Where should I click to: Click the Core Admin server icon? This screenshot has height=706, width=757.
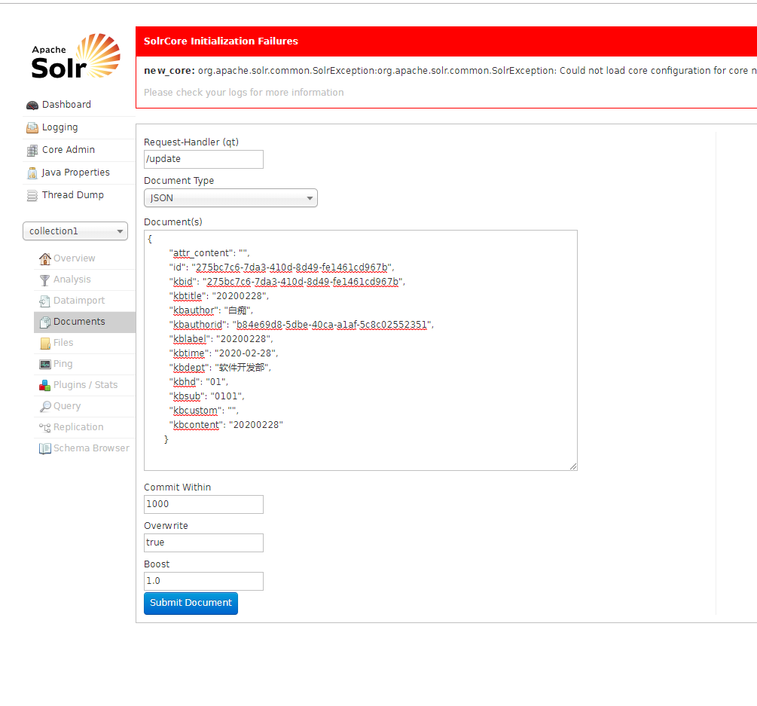point(32,150)
